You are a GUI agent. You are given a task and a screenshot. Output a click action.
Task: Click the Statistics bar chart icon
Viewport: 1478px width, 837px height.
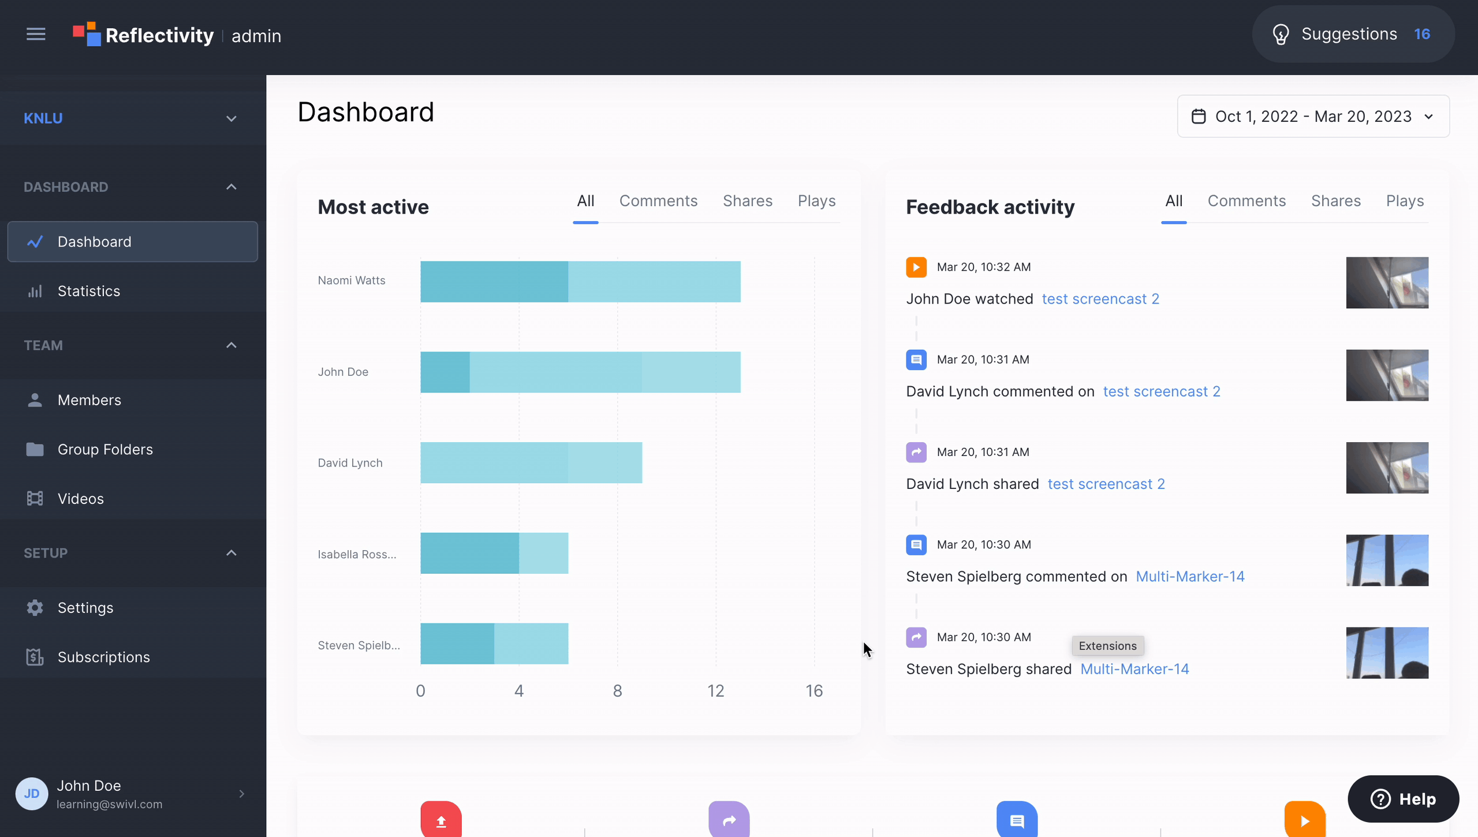(33, 291)
